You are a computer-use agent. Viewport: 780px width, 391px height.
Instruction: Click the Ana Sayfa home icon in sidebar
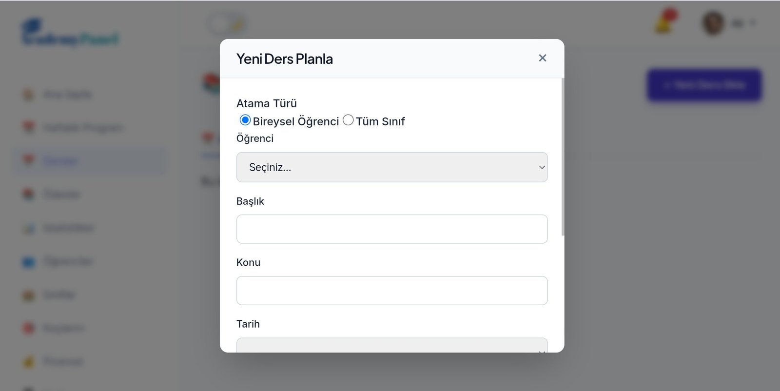(29, 94)
